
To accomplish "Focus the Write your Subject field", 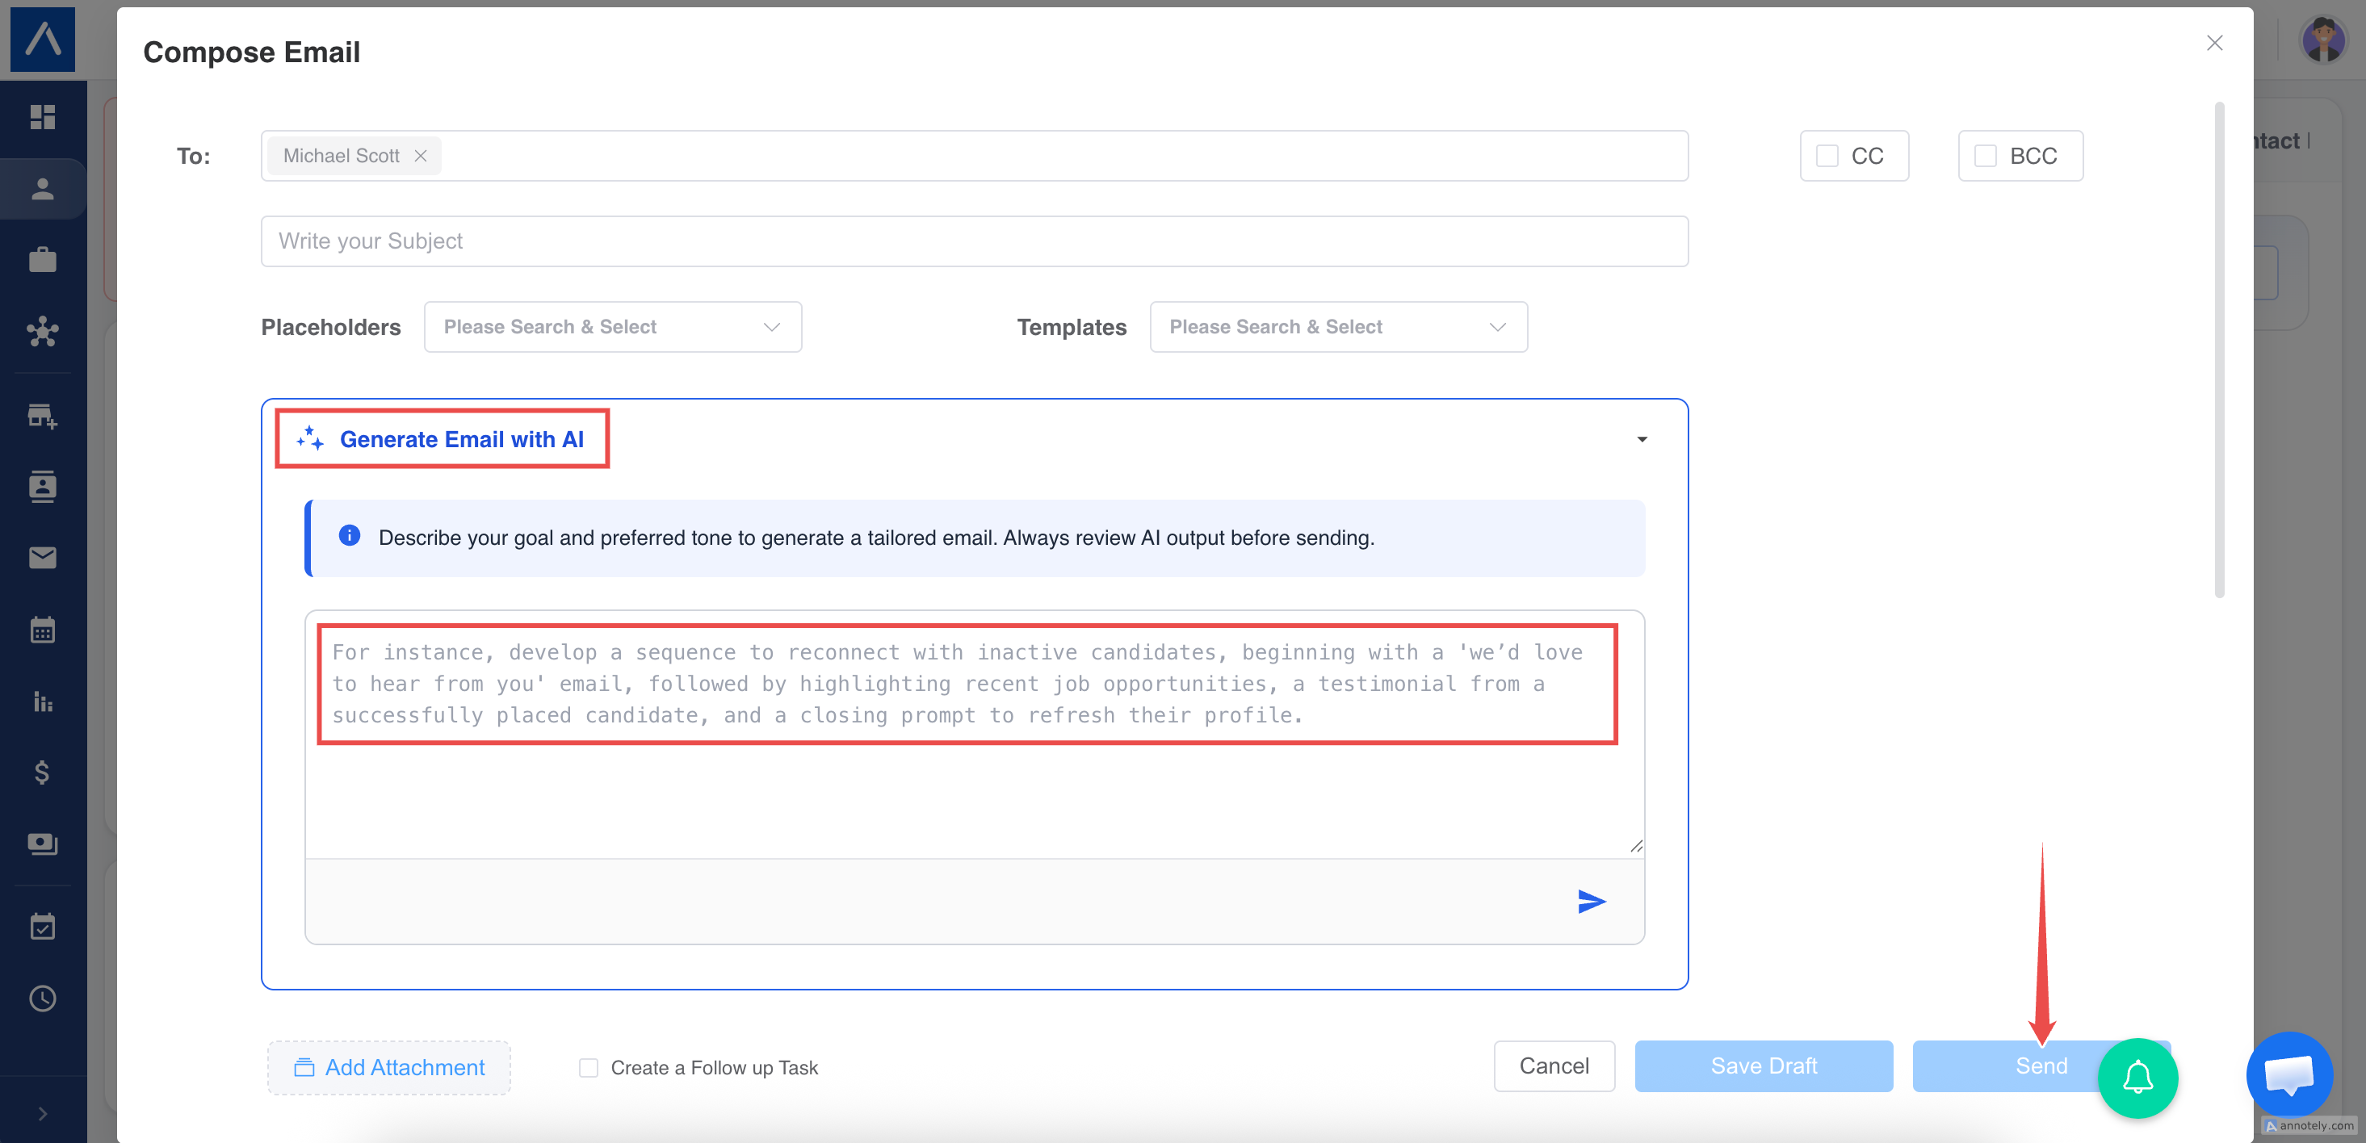I will [x=974, y=241].
